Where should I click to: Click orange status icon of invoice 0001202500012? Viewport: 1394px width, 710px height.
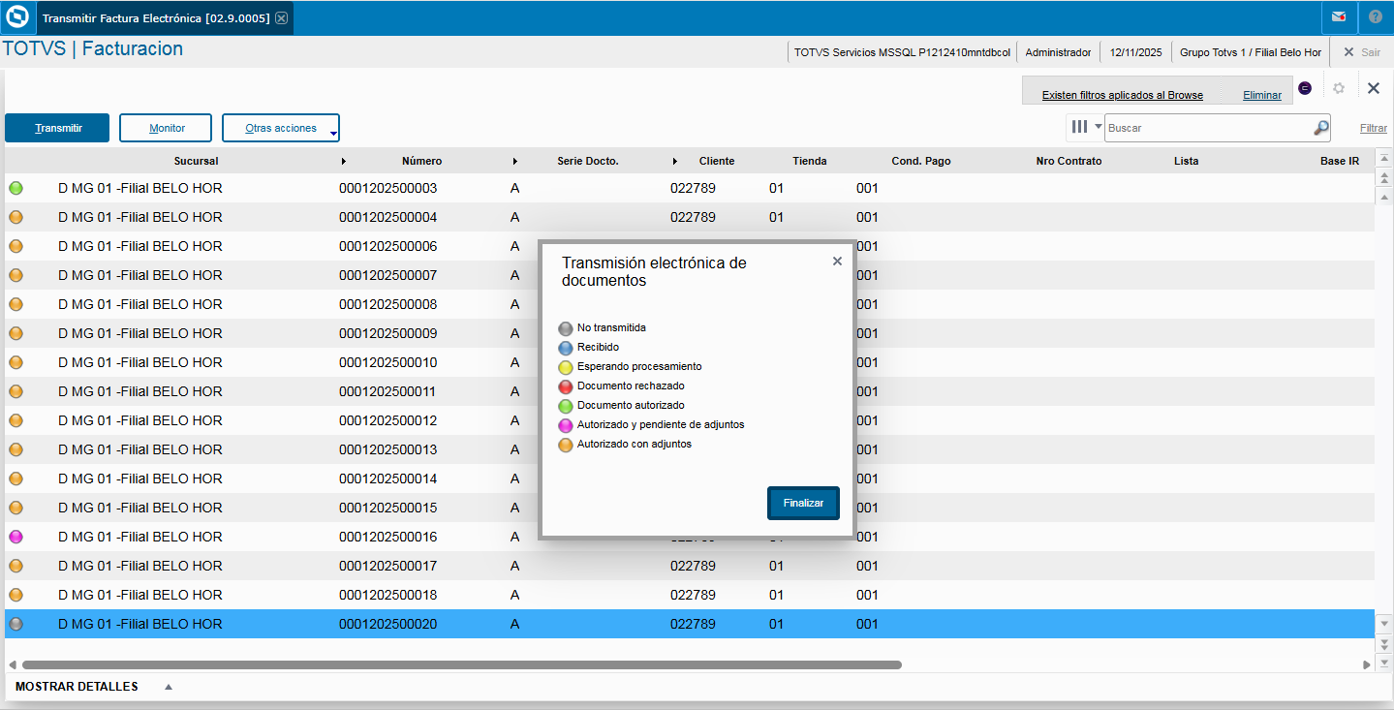click(15, 420)
